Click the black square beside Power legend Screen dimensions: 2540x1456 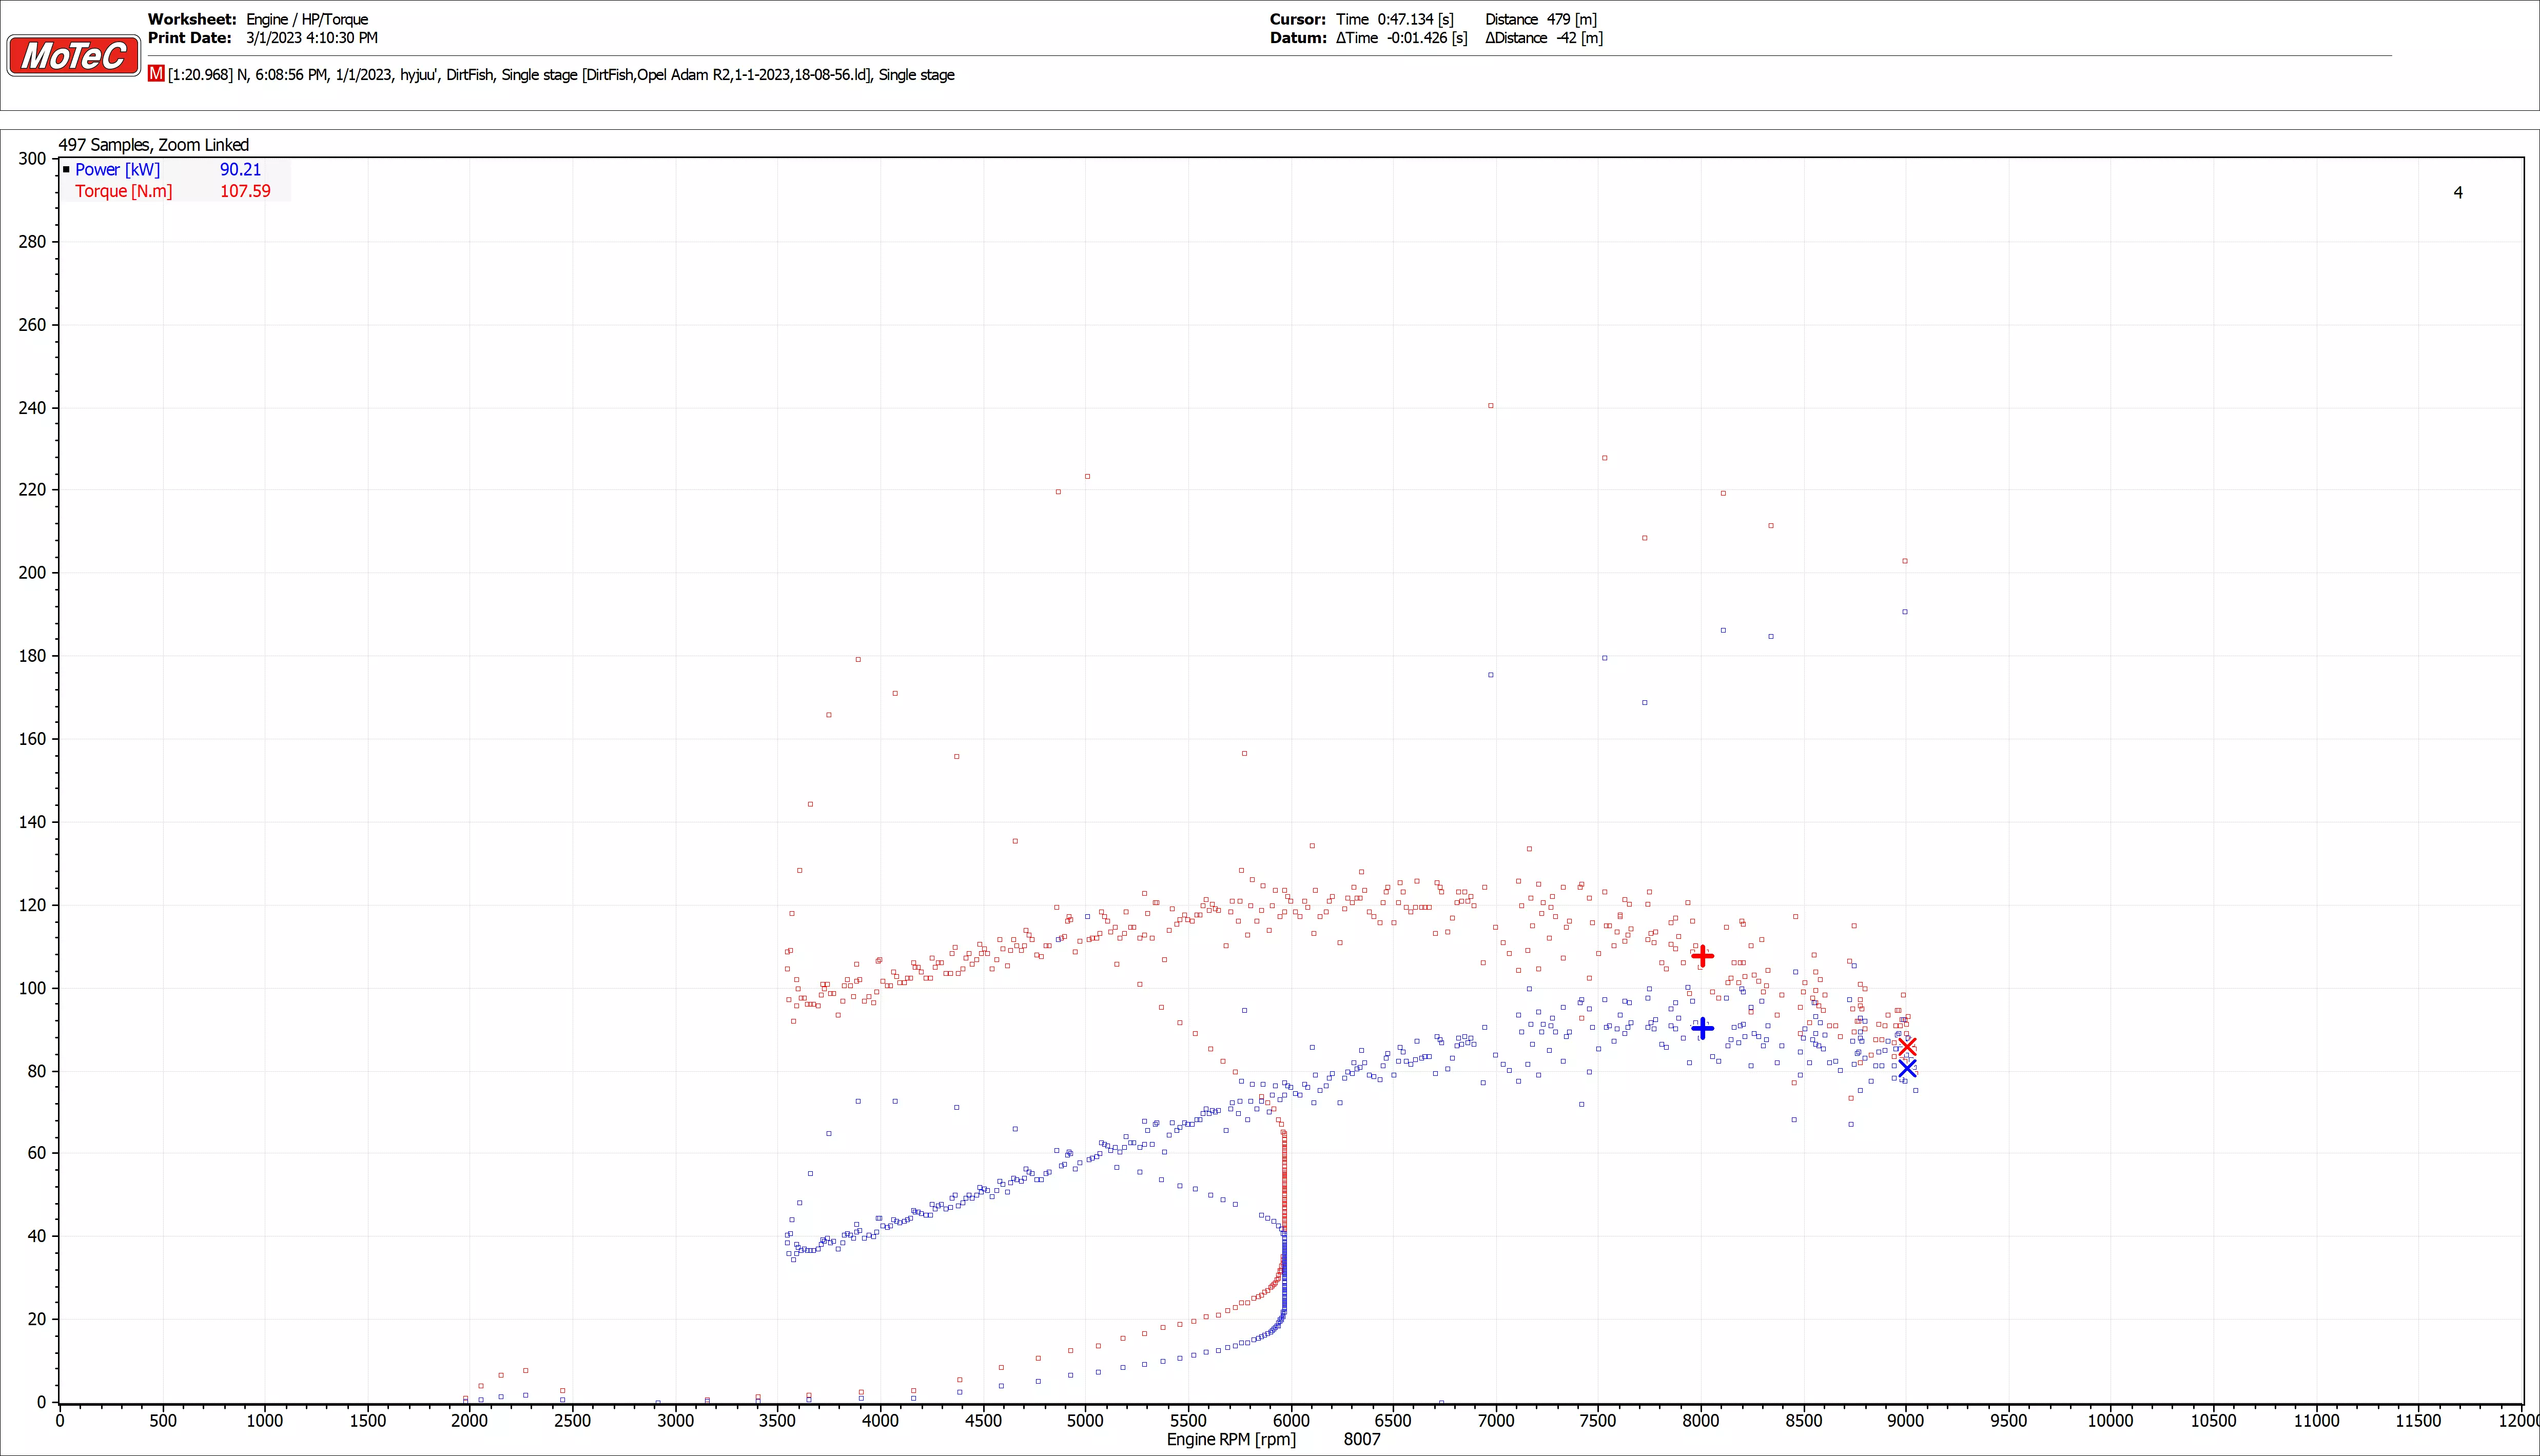(66, 170)
